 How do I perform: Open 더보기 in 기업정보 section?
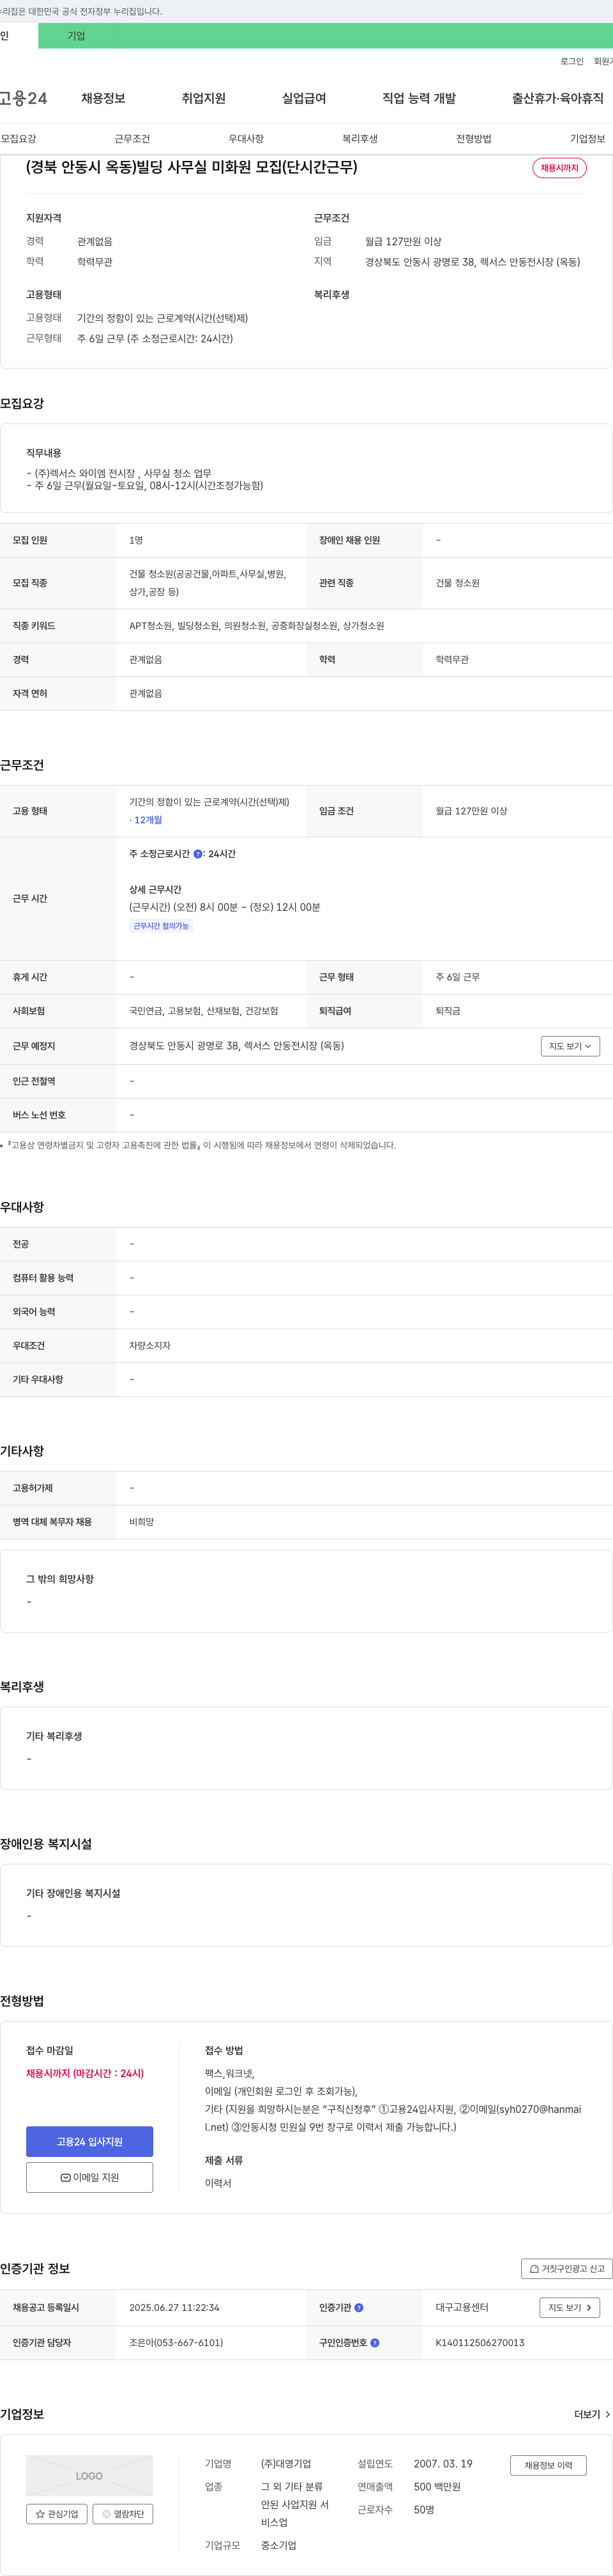click(x=592, y=2414)
